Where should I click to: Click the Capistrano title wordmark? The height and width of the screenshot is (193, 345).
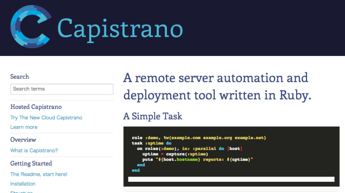pyautogui.click(x=120, y=30)
